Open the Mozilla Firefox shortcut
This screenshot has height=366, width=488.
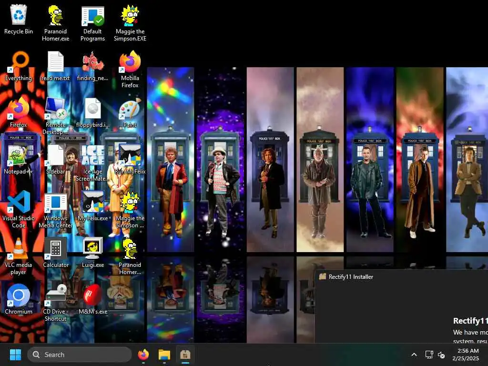[x=130, y=69]
